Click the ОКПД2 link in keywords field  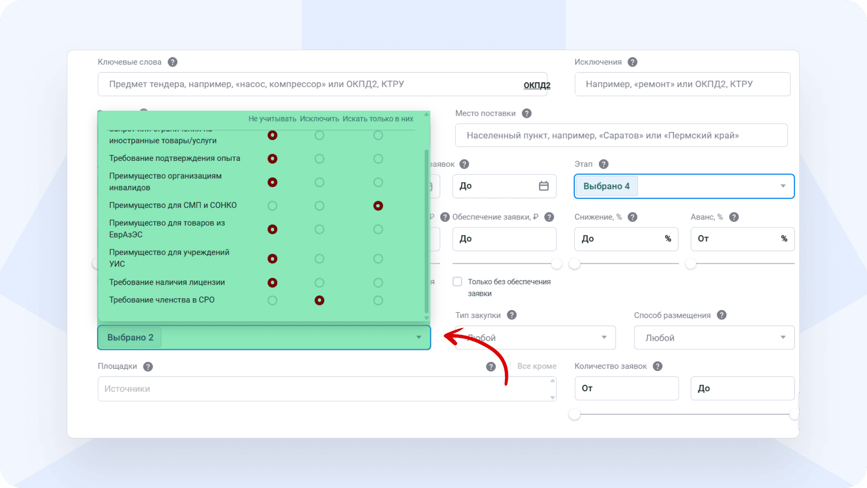[x=536, y=85]
